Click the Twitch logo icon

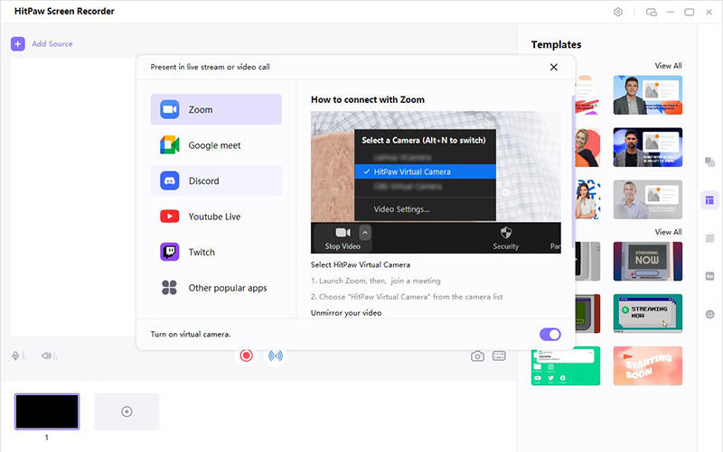[x=170, y=252]
